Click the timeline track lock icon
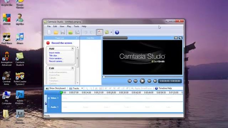 click(x=46, y=103)
